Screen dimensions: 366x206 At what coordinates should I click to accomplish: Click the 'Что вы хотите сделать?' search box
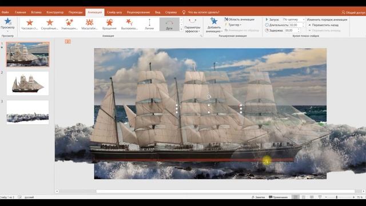click(204, 12)
